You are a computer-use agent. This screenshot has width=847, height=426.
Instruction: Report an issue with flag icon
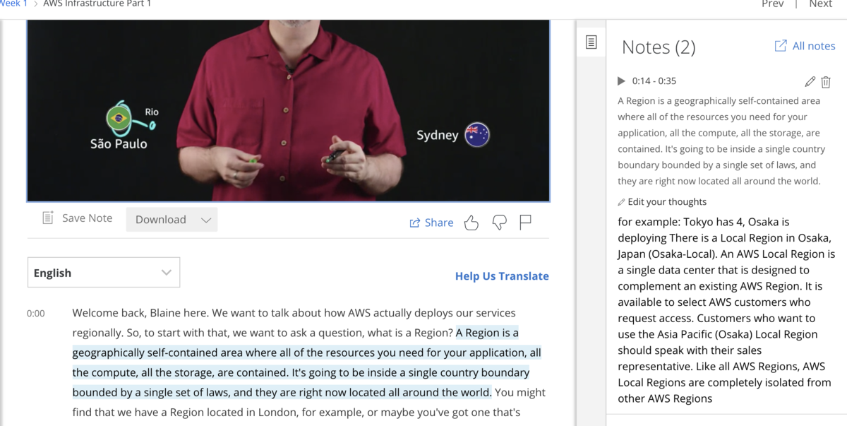click(525, 223)
